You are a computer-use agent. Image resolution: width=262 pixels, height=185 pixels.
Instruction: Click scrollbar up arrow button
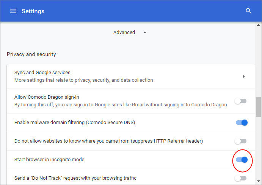coord(258,25)
